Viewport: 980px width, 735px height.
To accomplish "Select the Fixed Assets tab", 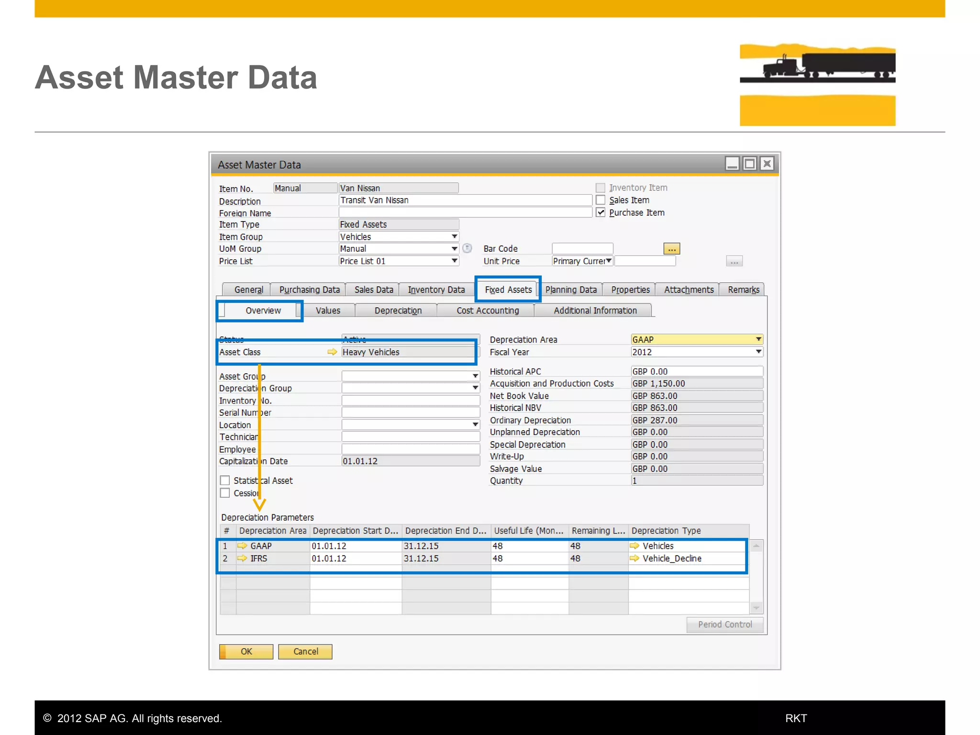I will coord(508,290).
